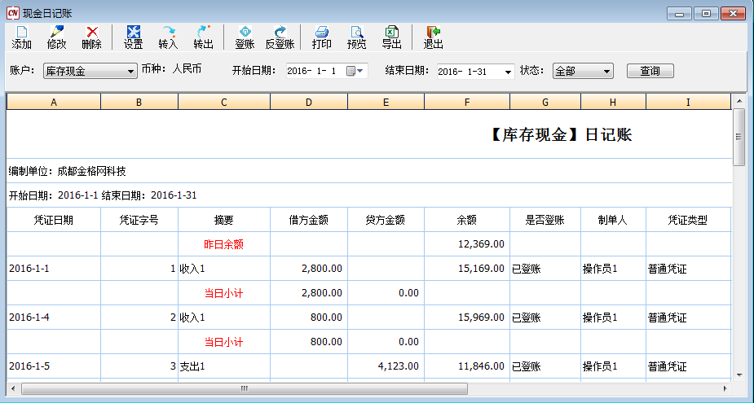Open the 结束日期 end date dropdown
This screenshot has height=403, width=754.
509,72
